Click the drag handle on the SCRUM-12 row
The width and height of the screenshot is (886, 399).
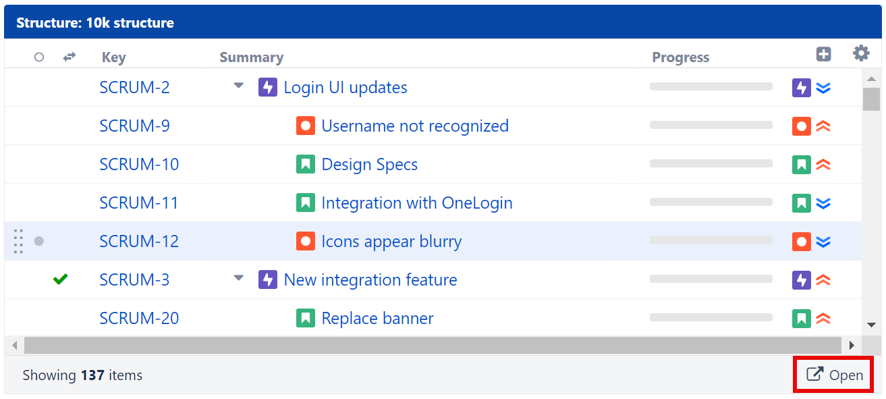coord(18,242)
